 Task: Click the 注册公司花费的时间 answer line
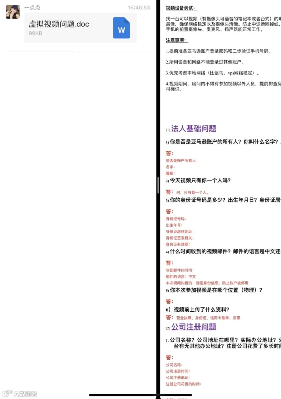click(x=183, y=384)
